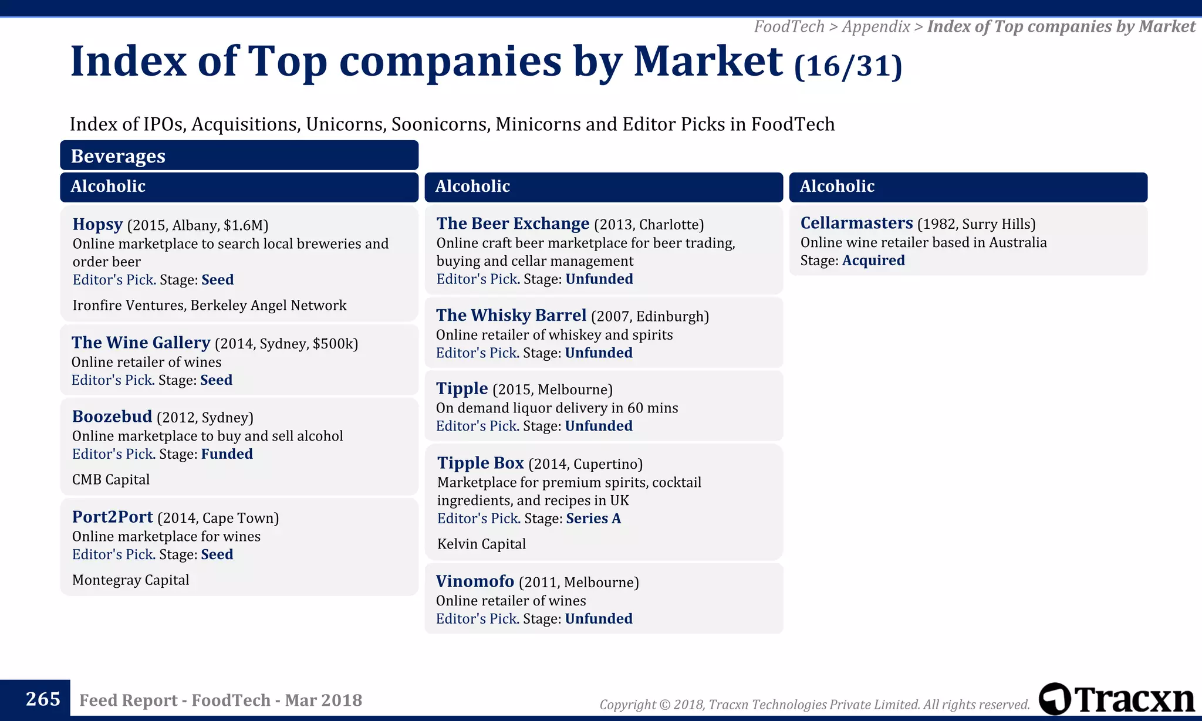1202x721 pixels.
Task: Select the middle column Alcoholic header
Action: click(x=604, y=187)
